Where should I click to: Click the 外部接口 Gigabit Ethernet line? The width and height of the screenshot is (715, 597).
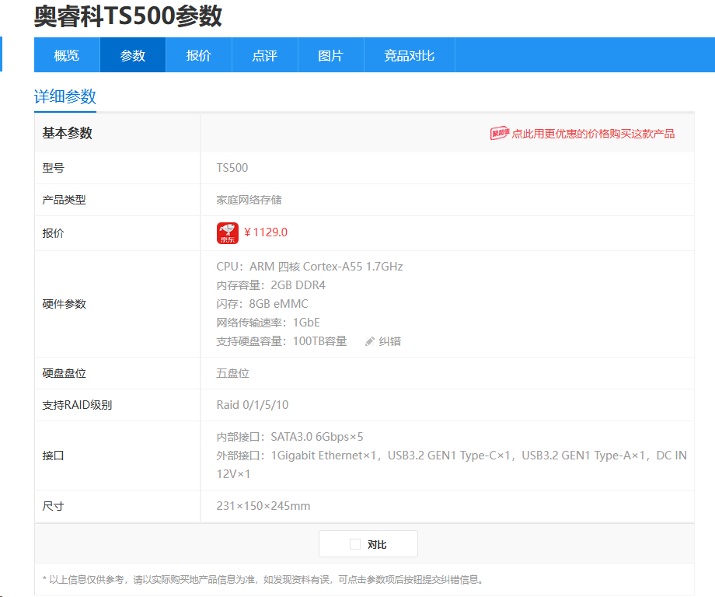click(452, 464)
